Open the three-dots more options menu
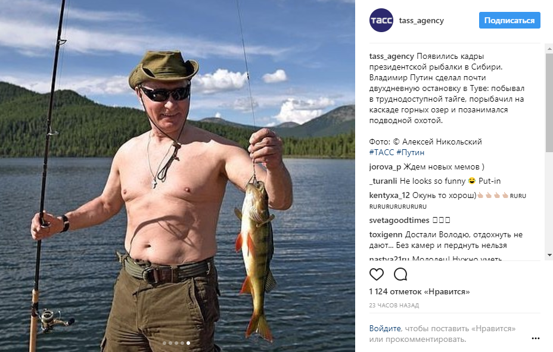Viewport: 553px width, 352px height. pos(535,338)
